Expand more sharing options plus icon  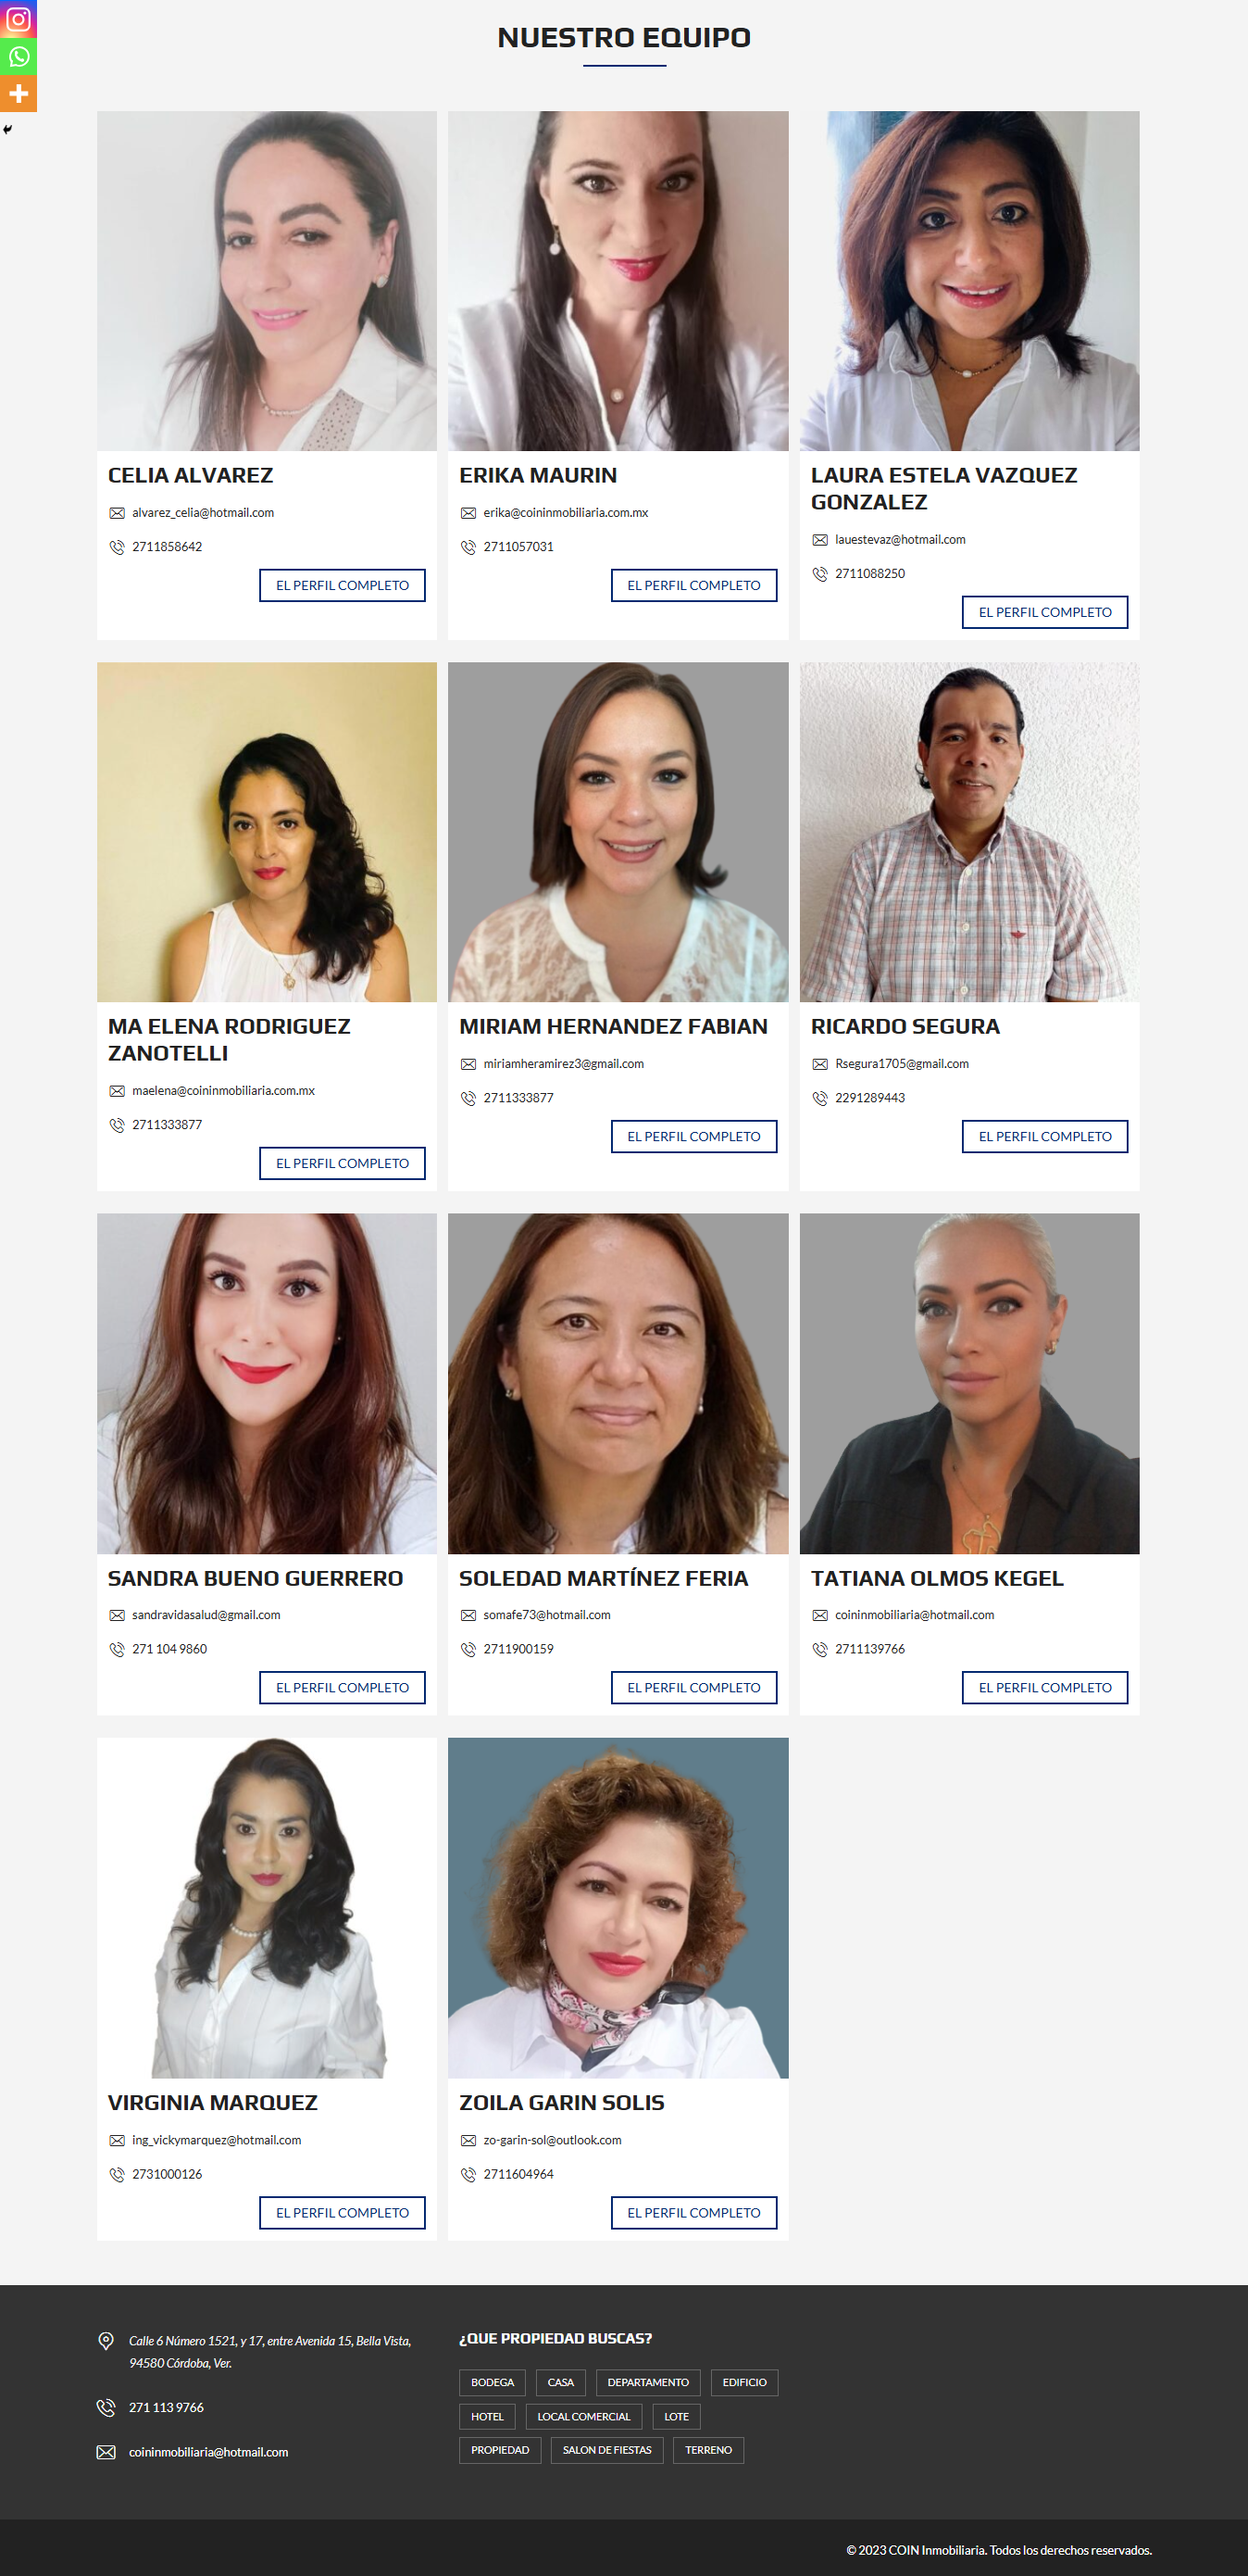point(18,93)
